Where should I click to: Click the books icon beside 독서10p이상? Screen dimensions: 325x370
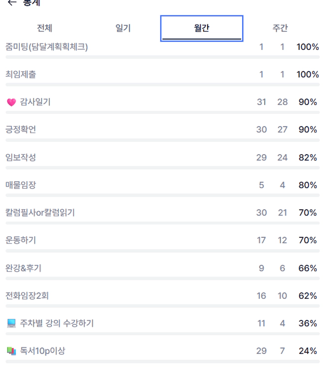click(11, 351)
